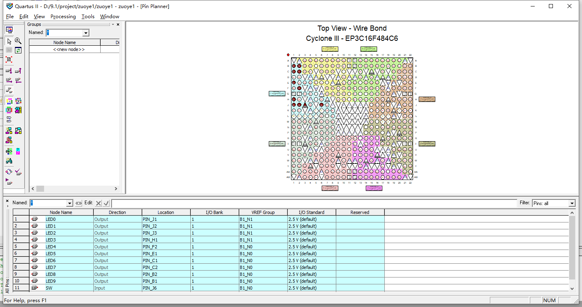The height and width of the screenshot is (307, 582).
Task: Toggle the Show Edges icon marked E
Action: [9, 110]
